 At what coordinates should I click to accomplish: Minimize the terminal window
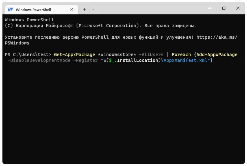tap(210, 8)
